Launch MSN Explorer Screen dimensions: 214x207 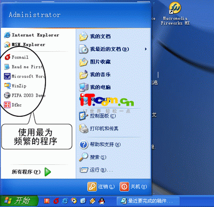click(x=25, y=44)
